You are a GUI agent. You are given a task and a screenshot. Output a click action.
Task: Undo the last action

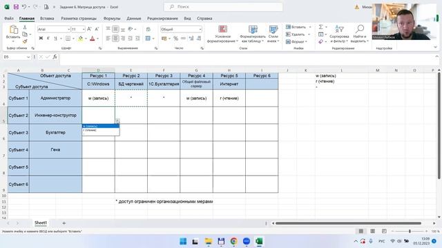click(24, 7)
